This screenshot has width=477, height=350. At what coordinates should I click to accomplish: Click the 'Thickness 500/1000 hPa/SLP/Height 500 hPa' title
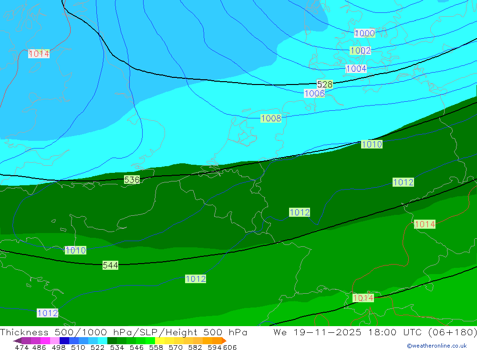(124, 332)
